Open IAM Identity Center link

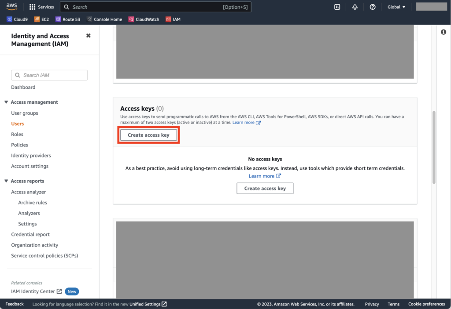coord(37,291)
